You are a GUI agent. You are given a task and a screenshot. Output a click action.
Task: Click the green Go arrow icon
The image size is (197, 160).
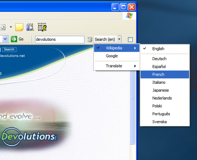point(14,39)
